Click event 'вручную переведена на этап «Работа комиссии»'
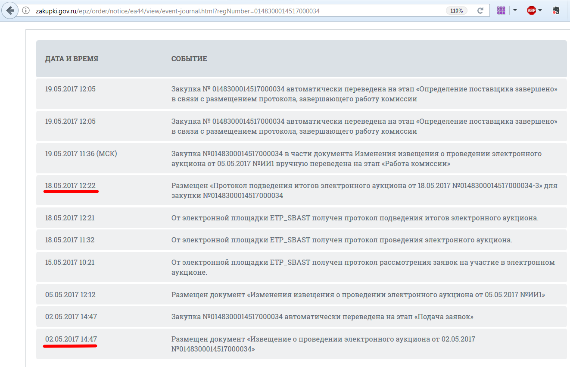Viewport: 570px width, 367px height. pyautogui.click(x=356, y=159)
